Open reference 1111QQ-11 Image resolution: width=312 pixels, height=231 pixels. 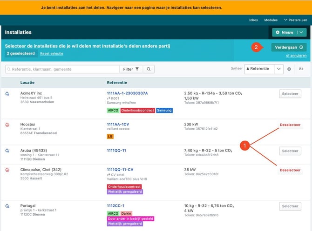pos(116,150)
